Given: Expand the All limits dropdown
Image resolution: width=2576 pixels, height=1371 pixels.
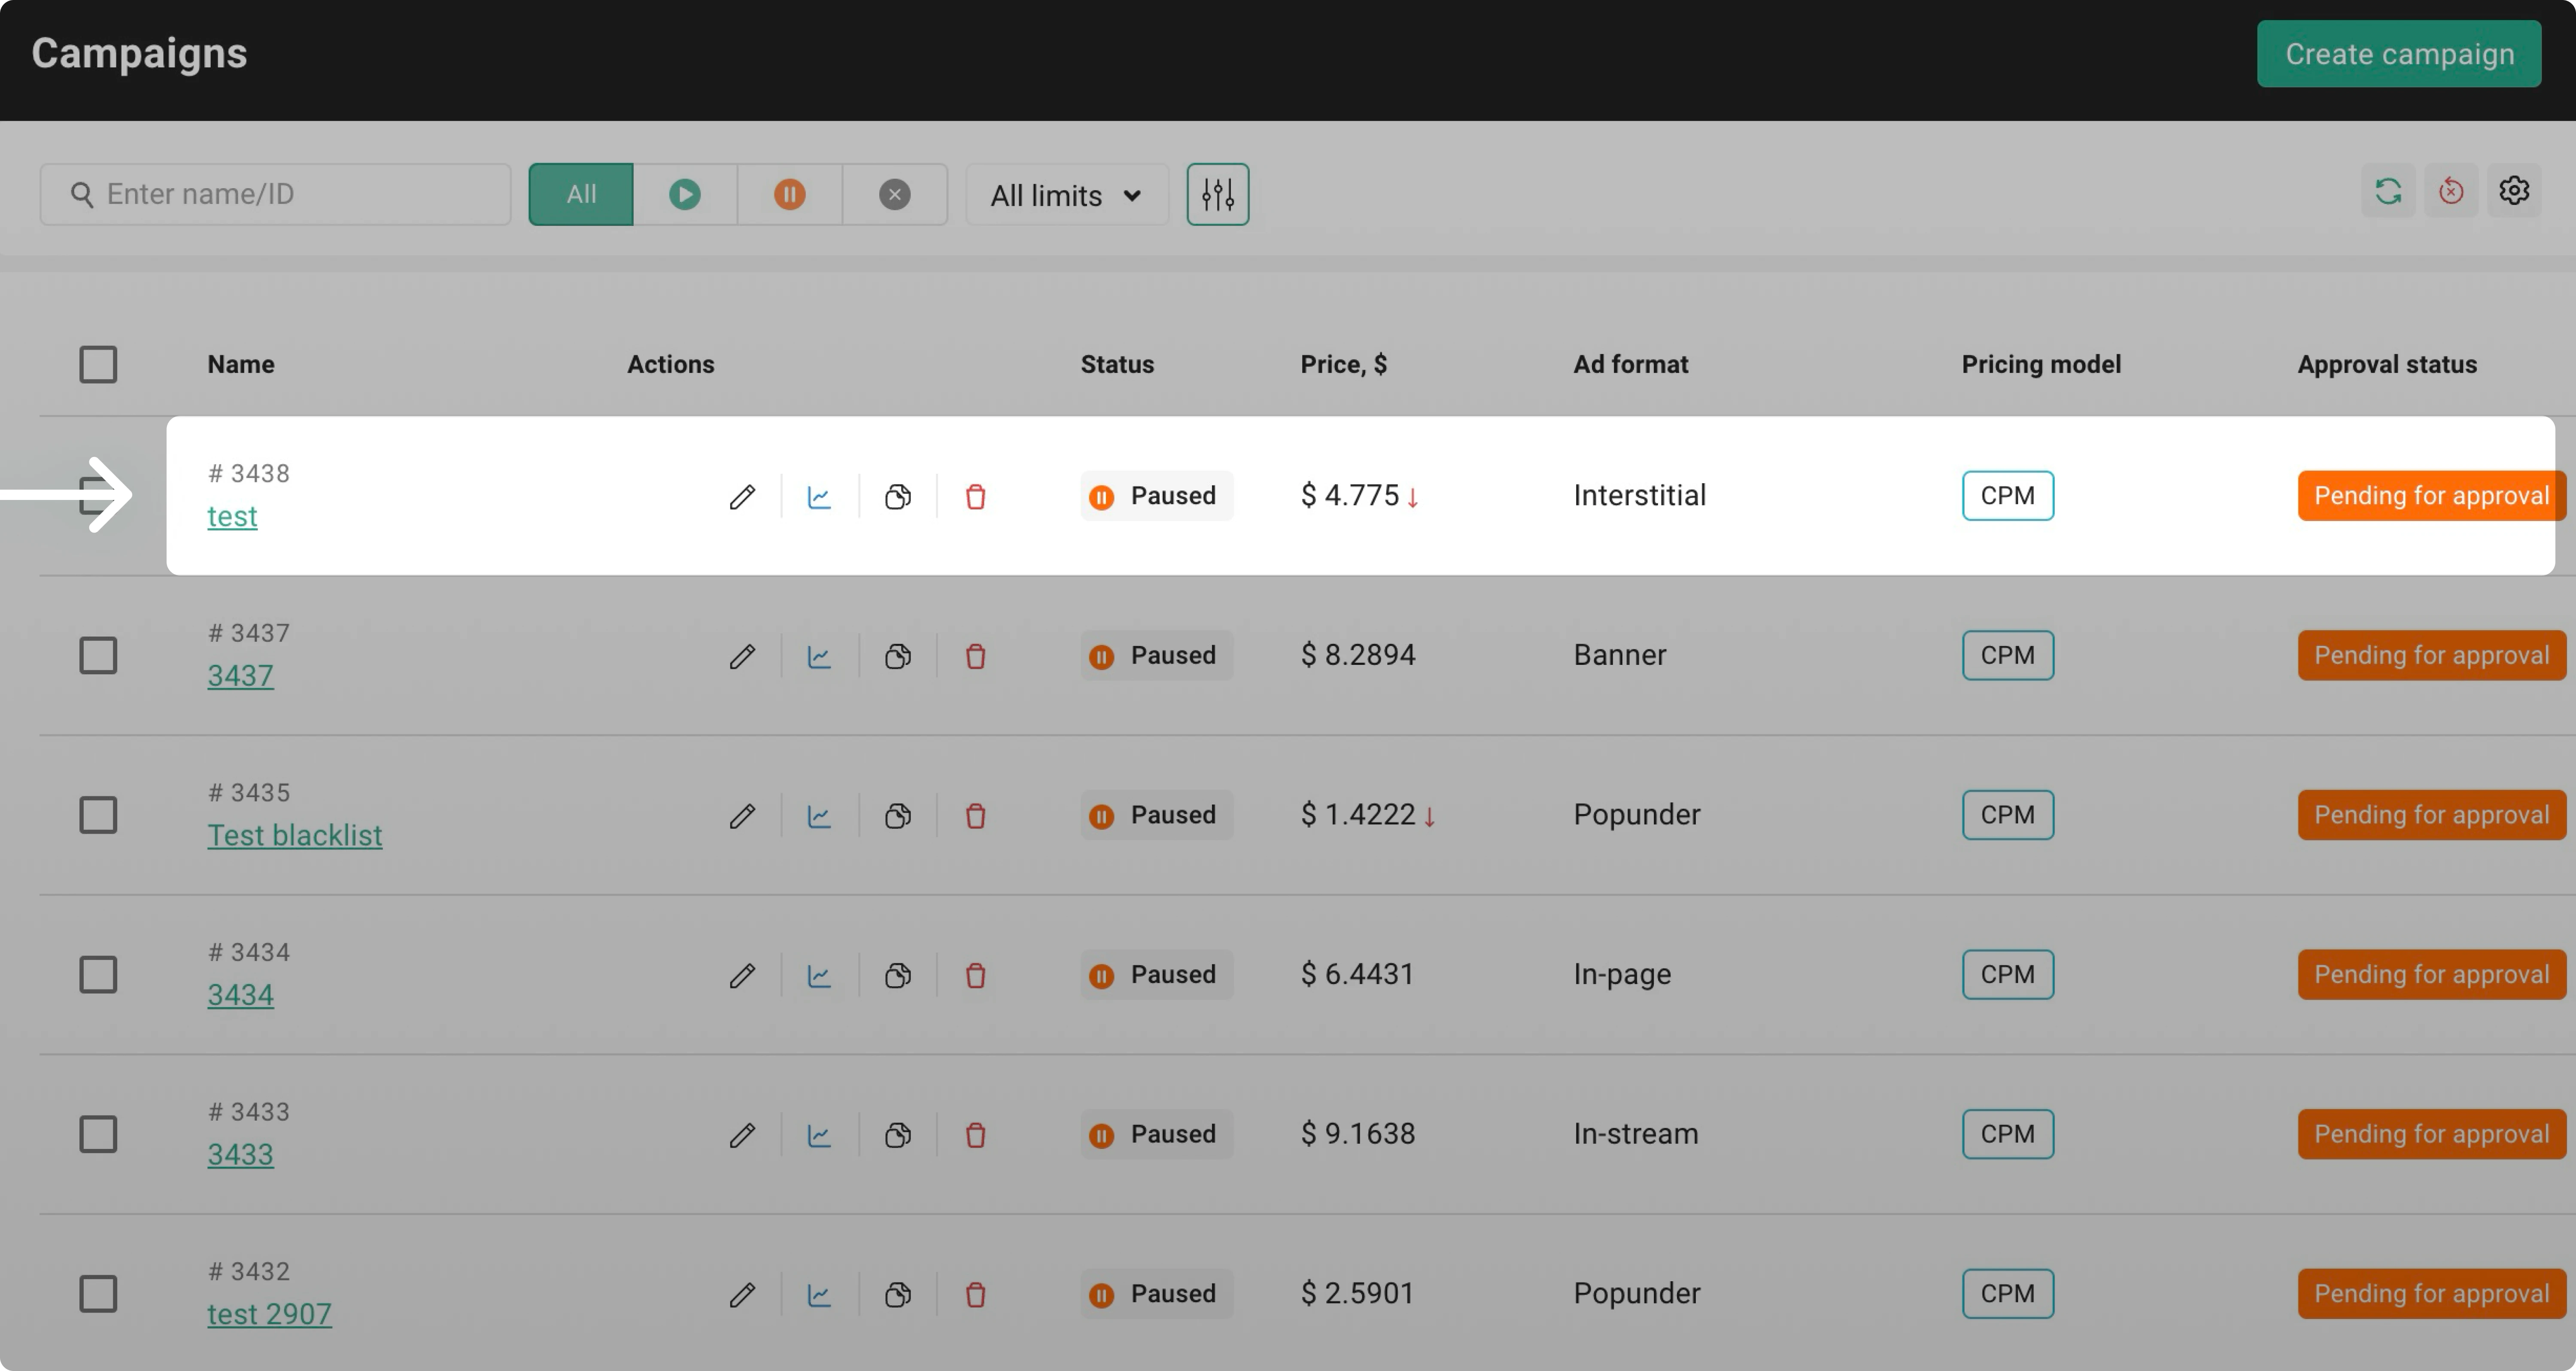Looking at the screenshot, I should 1066,195.
